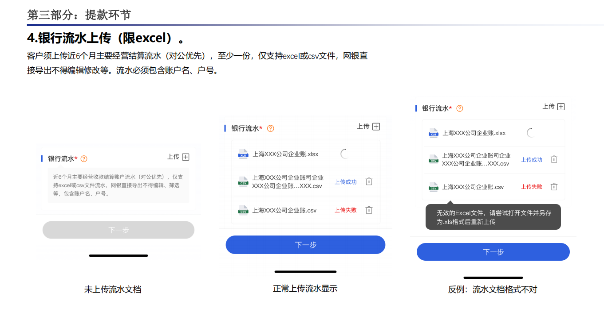Delete the 上传失败 file in right panel
The width and height of the screenshot is (604, 320).
(554, 187)
